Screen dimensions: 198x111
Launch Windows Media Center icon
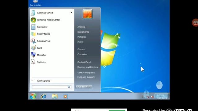tap(33, 20)
